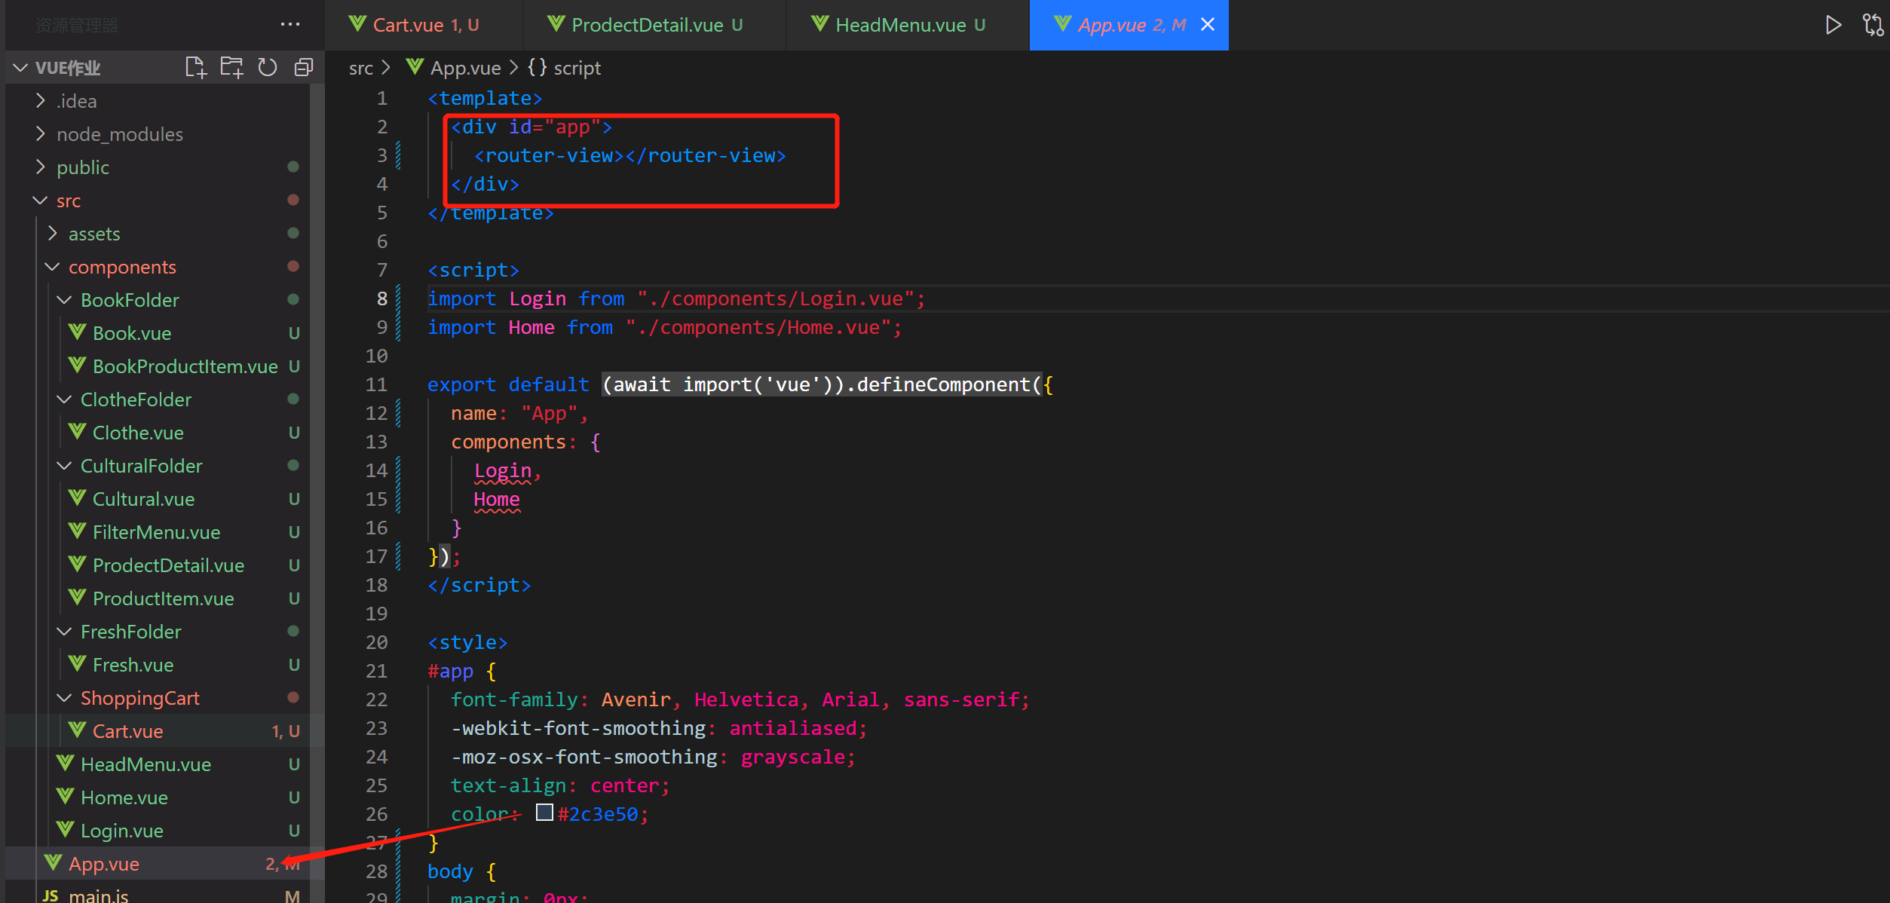Click the router-view tag on line 3
The image size is (1890, 903).
pyautogui.click(x=629, y=156)
